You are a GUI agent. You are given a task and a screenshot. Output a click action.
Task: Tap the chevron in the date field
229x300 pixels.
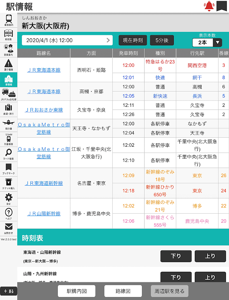click(x=108, y=40)
